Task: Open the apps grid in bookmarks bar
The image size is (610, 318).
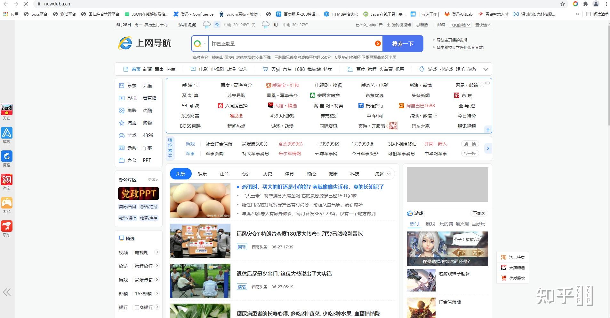Action: [x=5, y=14]
